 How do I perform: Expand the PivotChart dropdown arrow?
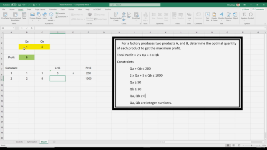(136, 20)
